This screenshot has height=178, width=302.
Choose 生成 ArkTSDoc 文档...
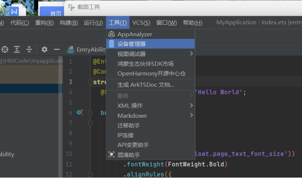pyautogui.click(x=151, y=85)
